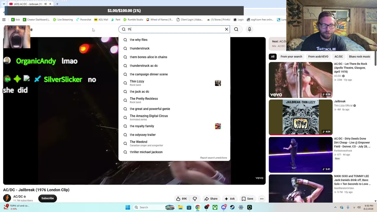This screenshot has height=212, width=377.
Task: Show hidden system tray icons chevron
Action: click(x=335, y=207)
